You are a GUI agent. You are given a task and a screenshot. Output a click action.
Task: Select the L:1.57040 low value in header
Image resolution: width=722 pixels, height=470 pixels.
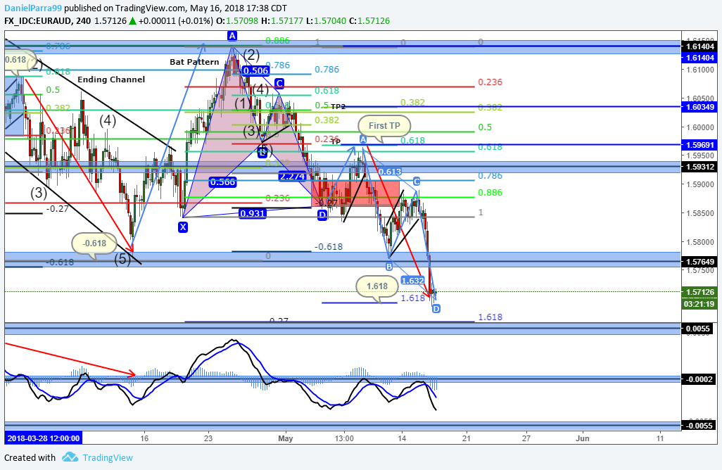coord(326,20)
